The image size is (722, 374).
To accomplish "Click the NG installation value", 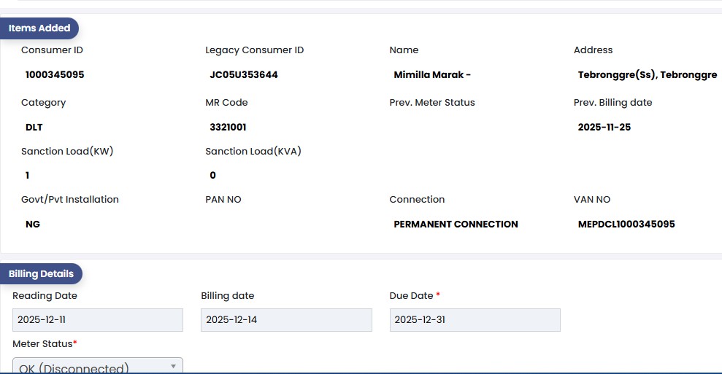I will point(33,225).
